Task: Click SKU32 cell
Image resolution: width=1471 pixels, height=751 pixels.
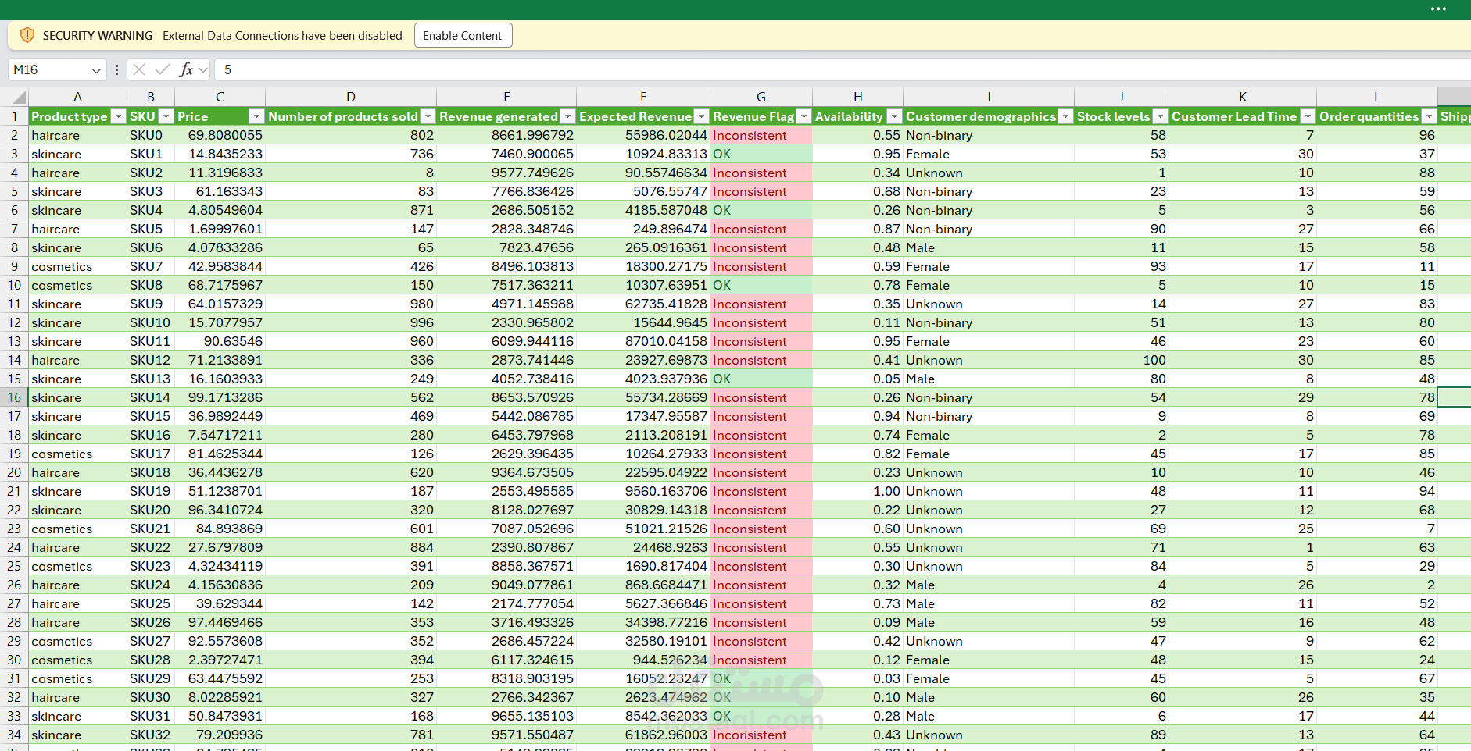Action: tap(151, 735)
